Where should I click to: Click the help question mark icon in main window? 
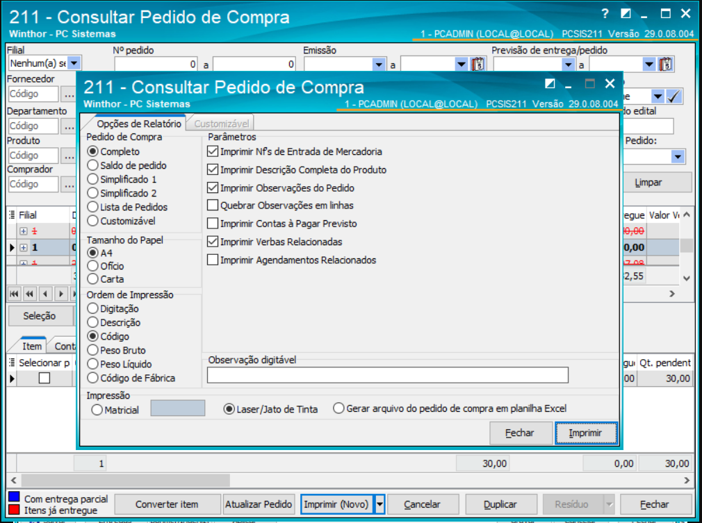click(605, 14)
